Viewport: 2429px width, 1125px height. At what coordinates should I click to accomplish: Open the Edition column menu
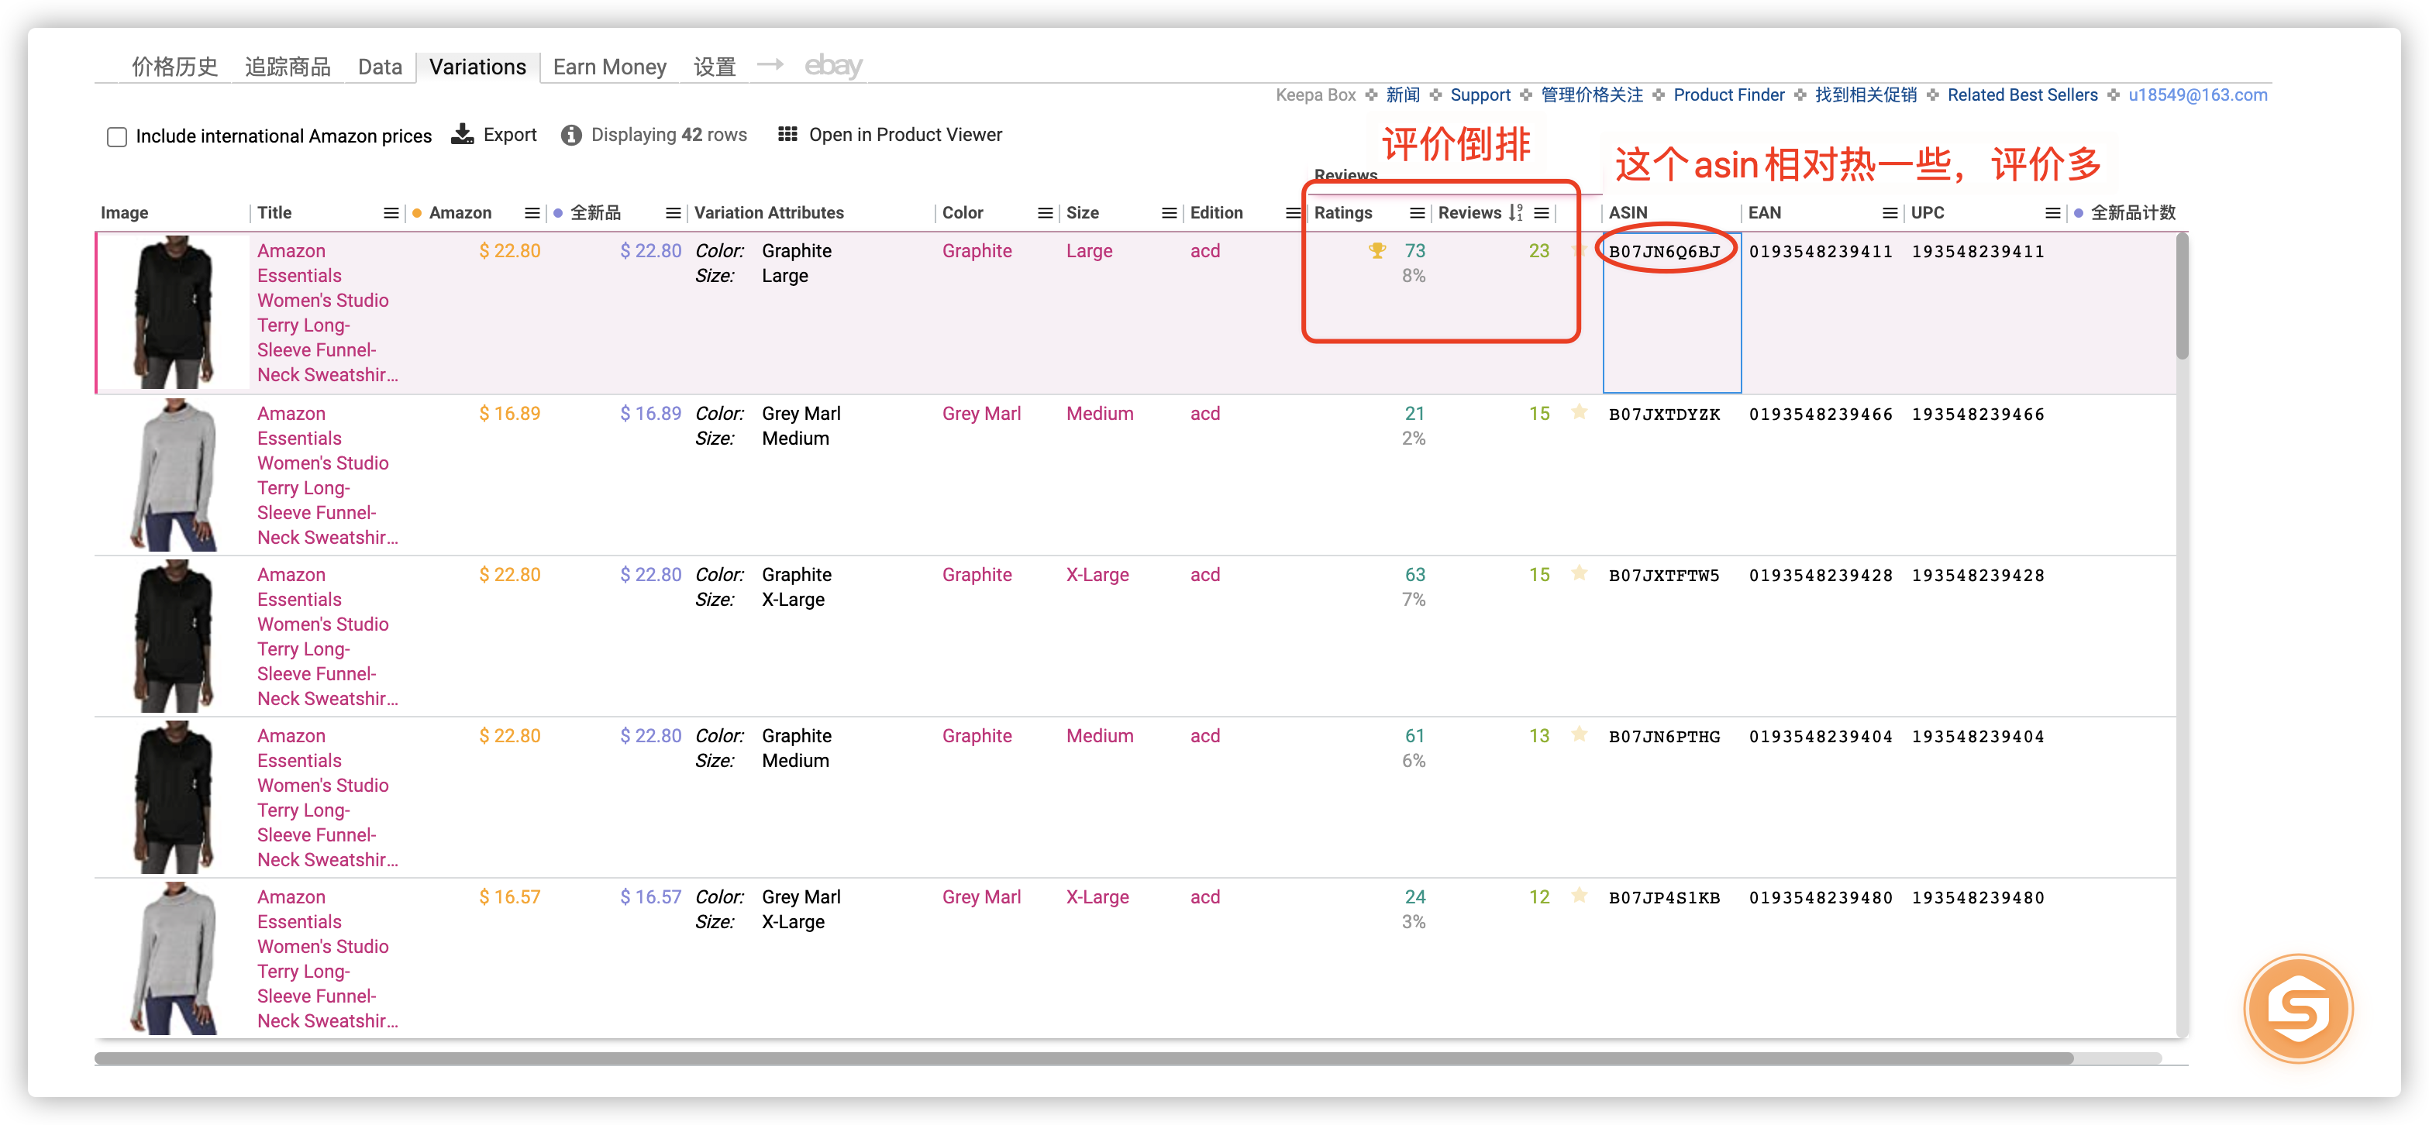(x=1294, y=213)
